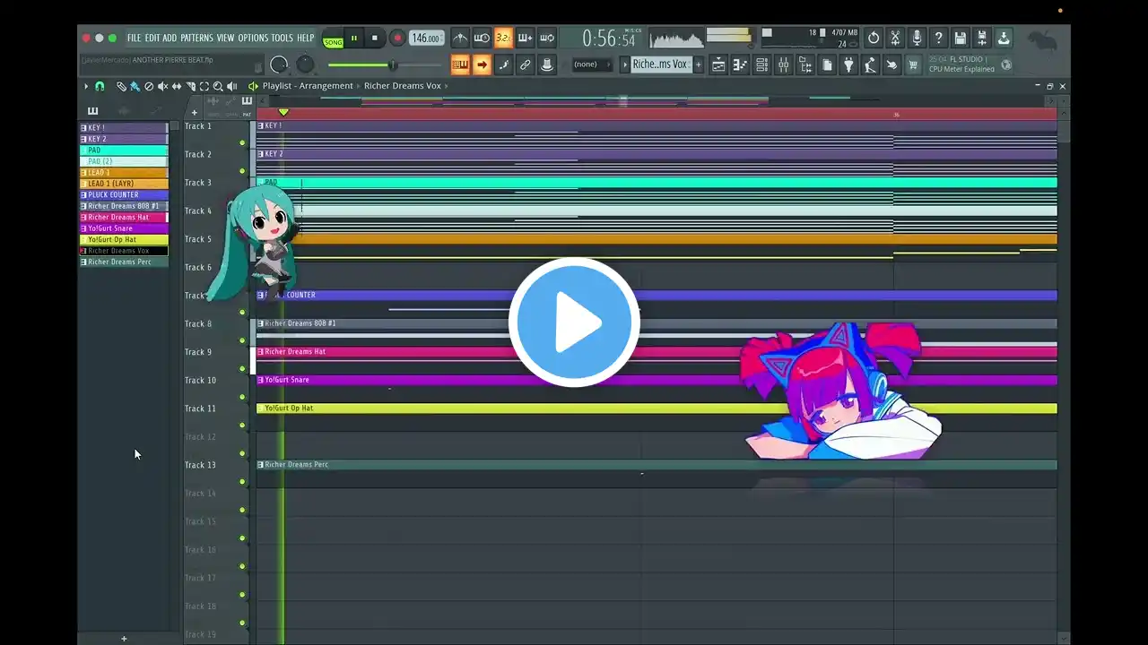Image resolution: width=1148 pixels, height=645 pixels.
Task: Click the 146.000 tempo field
Action: click(x=426, y=39)
